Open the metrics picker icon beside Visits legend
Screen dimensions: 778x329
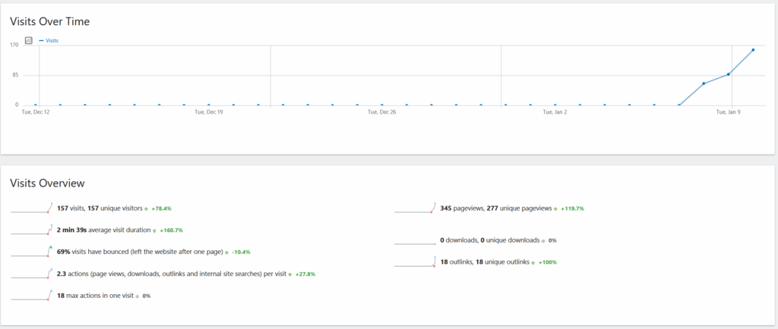pyautogui.click(x=29, y=40)
